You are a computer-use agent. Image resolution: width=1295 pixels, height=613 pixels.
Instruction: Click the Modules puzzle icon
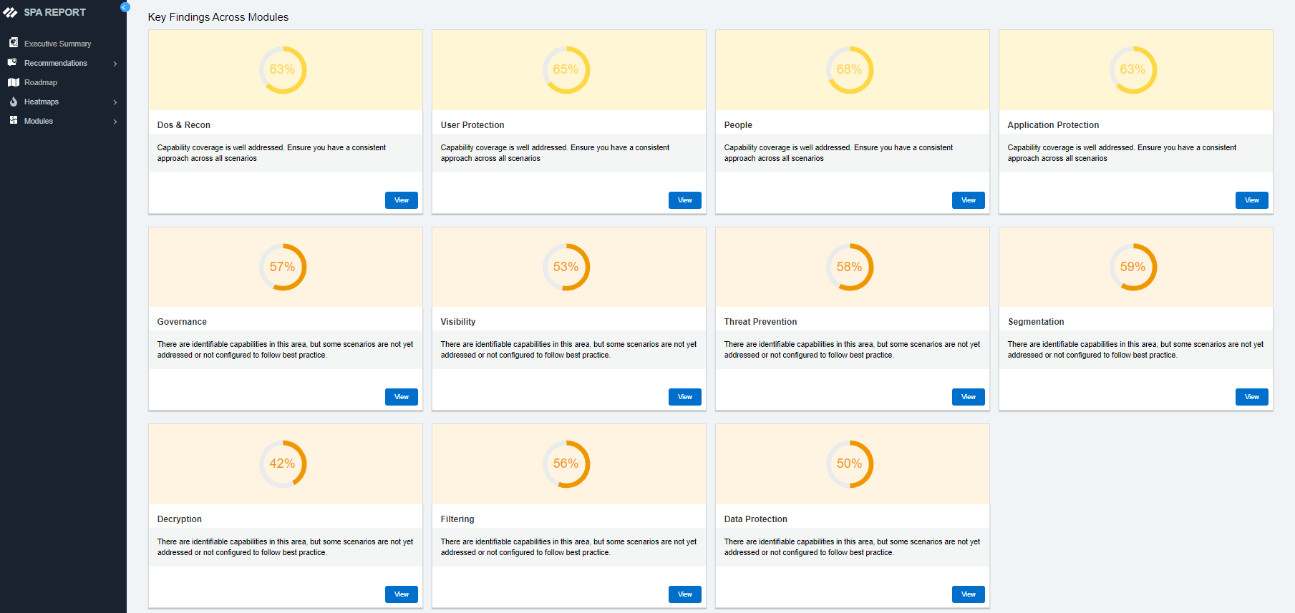(13, 121)
